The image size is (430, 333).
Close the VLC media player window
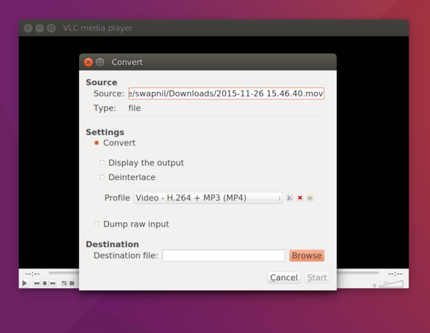(28, 28)
